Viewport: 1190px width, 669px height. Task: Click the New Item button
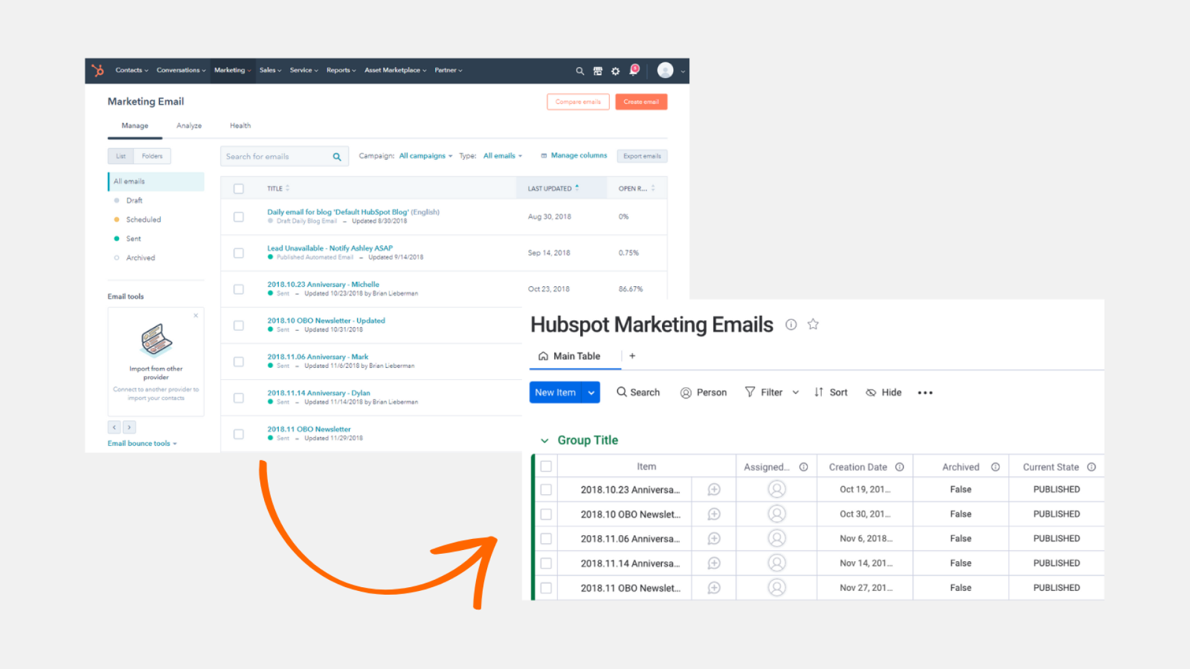click(555, 393)
